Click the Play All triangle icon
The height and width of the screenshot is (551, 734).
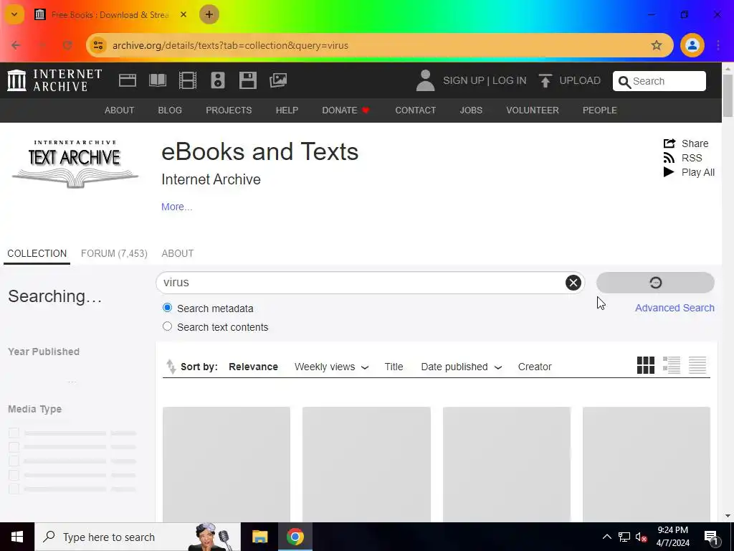[x=669, y=172]
